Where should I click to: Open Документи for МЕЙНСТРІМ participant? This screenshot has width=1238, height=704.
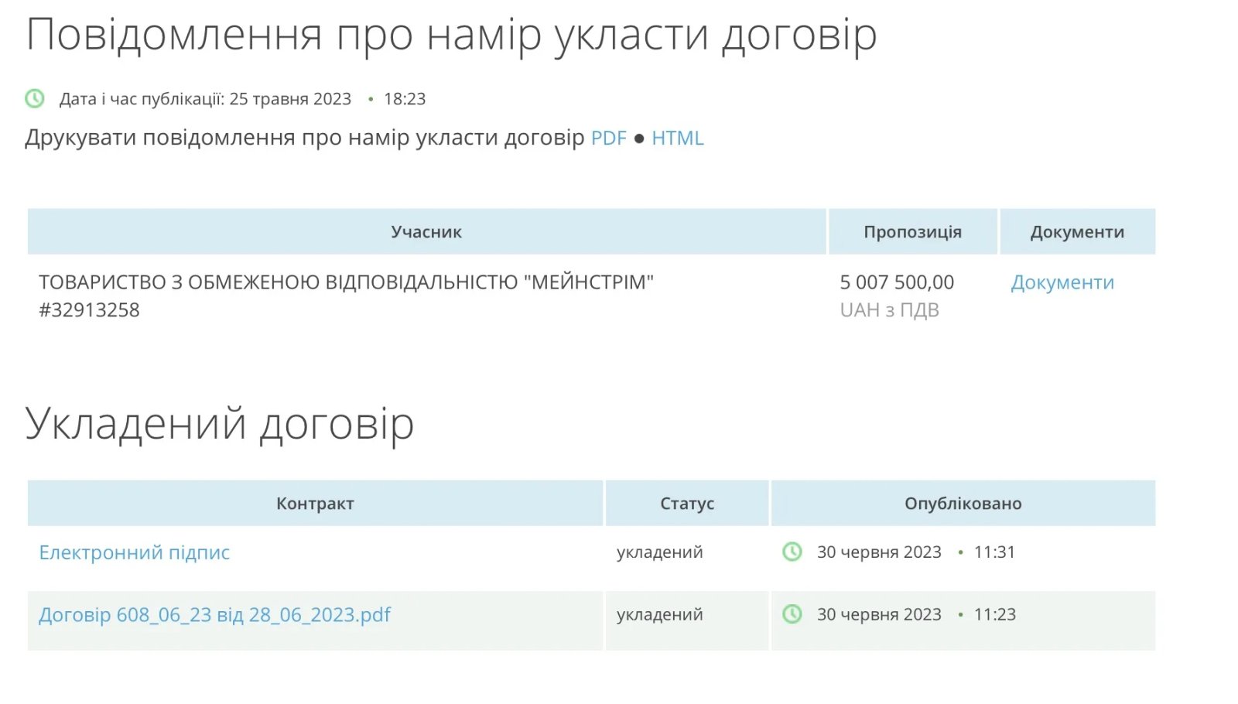[x=1062, y=282]
